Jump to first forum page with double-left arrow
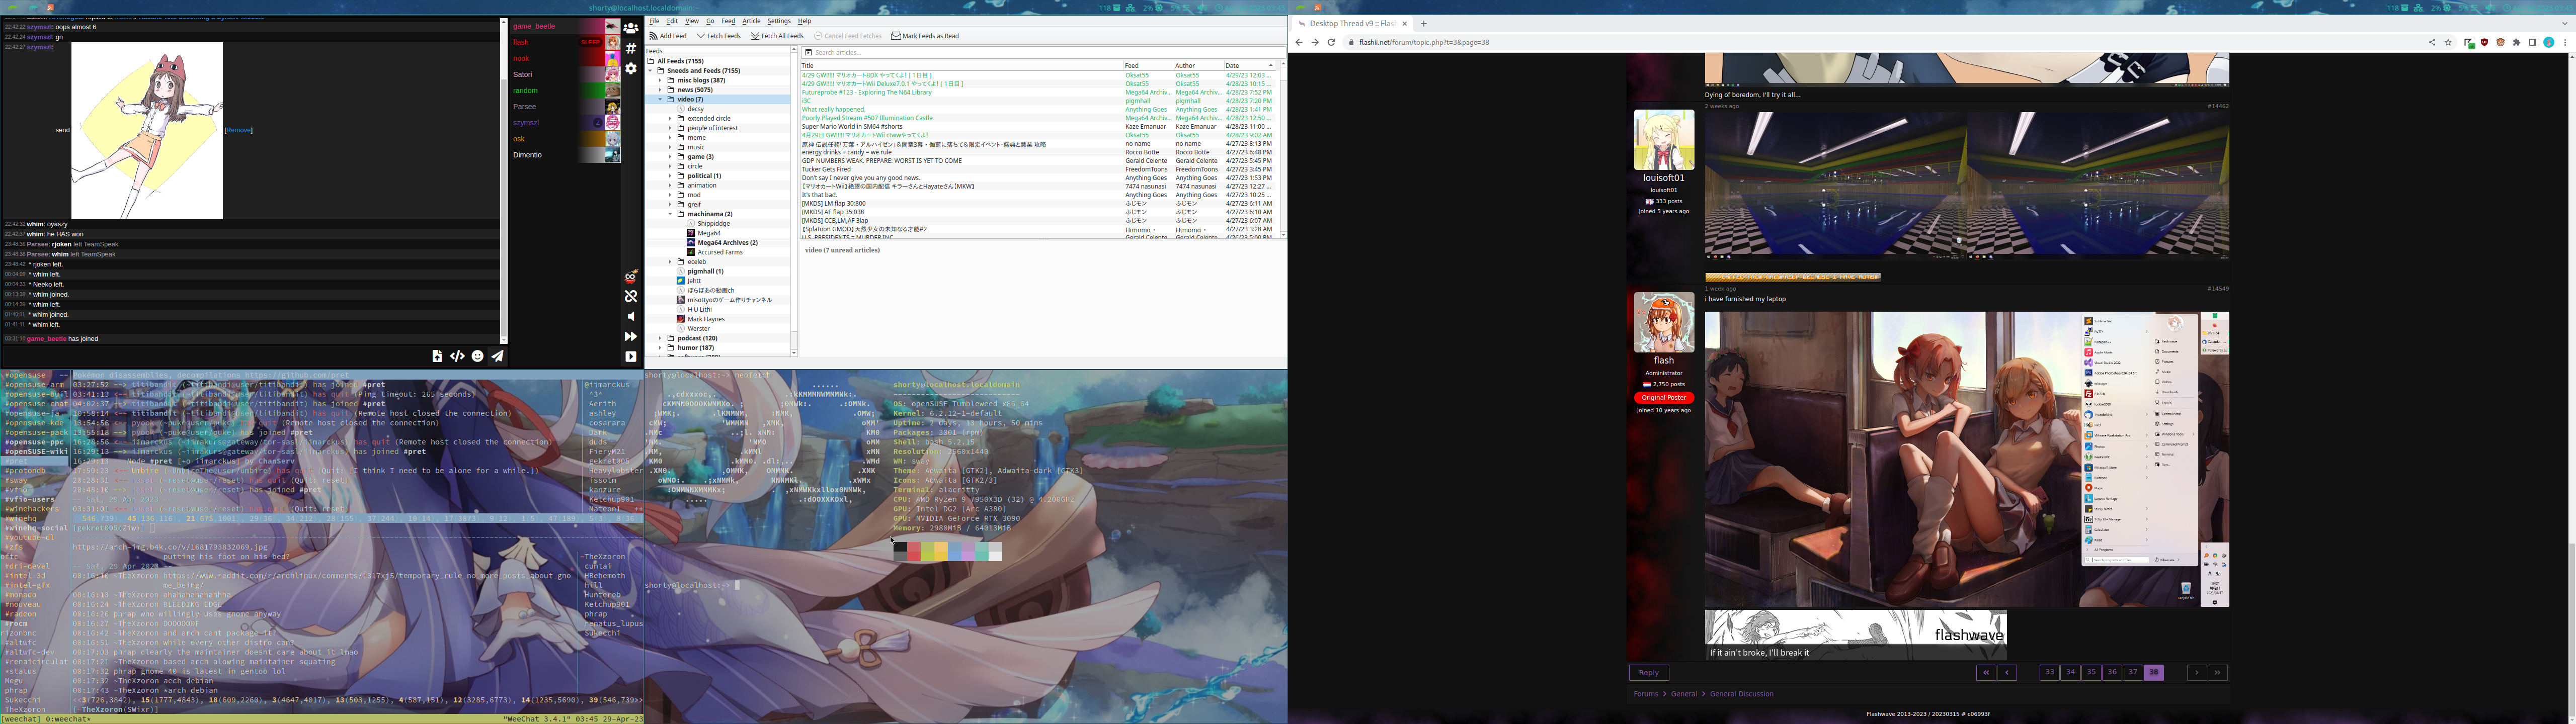Screen dimensions: 2576x724 click(1985, 672)
